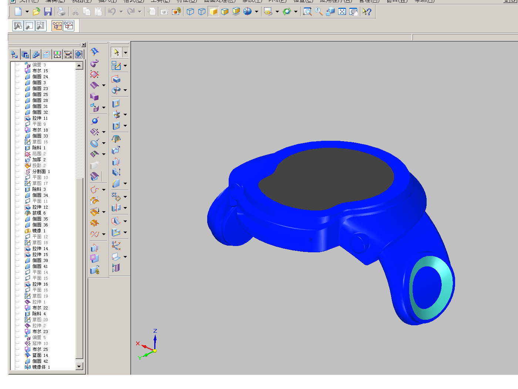Screen dimensions: 518x389
Task: Expand the dropdown beside the Datum Plane icon
Action: pyautogui.click(x=125, y=256)
